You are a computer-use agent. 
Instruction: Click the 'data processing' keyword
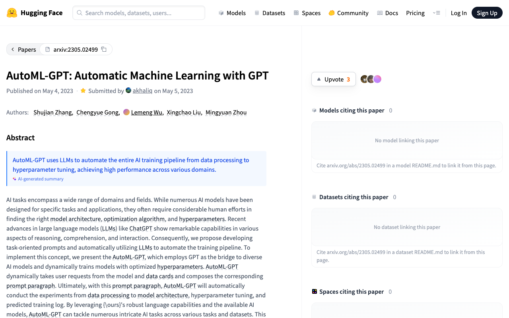(109, 295)
